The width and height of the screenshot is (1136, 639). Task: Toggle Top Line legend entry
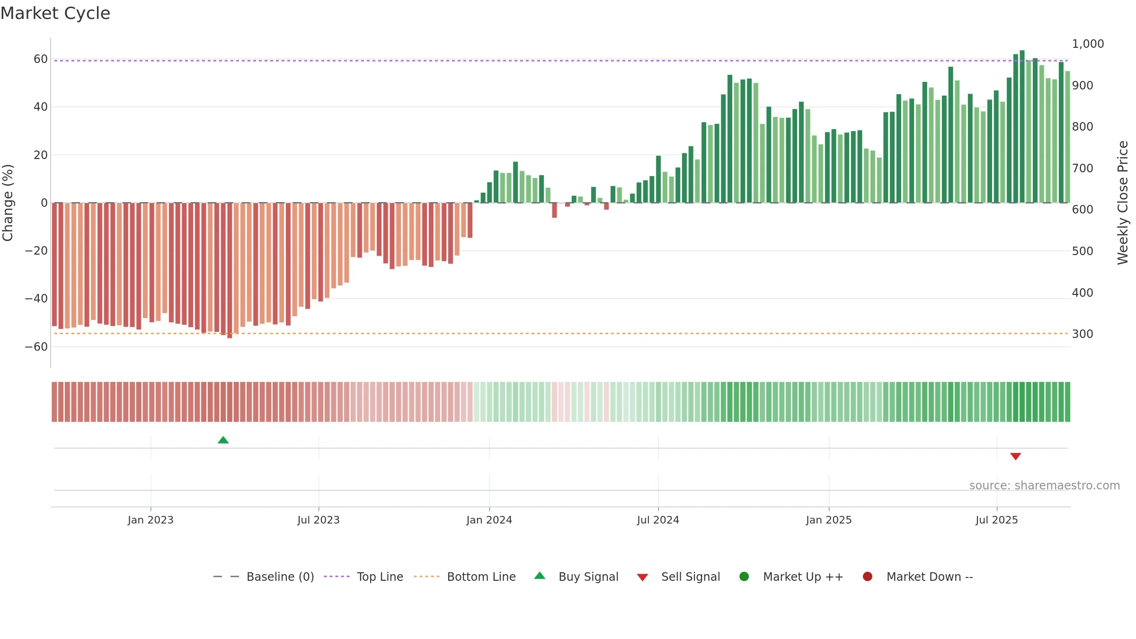(364, 577)
